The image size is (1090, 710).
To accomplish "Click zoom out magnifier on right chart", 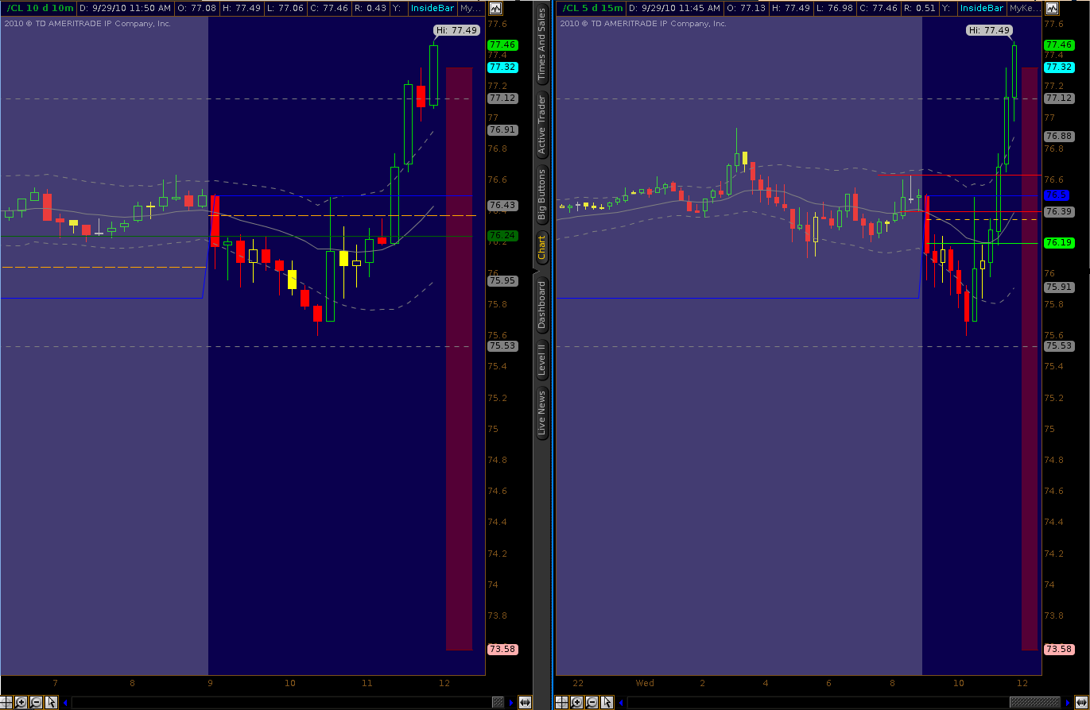I will (592, 702).
